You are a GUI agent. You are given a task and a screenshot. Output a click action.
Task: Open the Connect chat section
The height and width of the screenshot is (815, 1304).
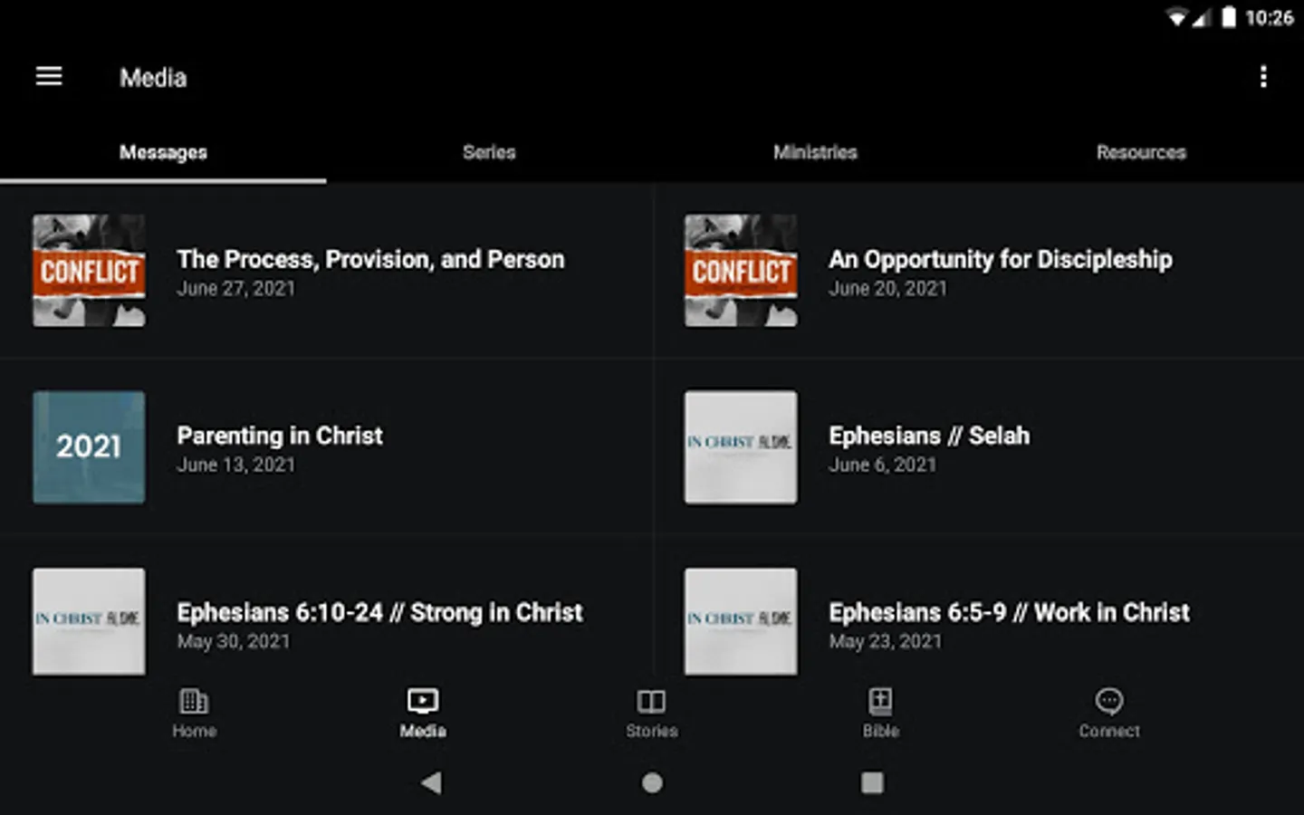(1108, 713)
